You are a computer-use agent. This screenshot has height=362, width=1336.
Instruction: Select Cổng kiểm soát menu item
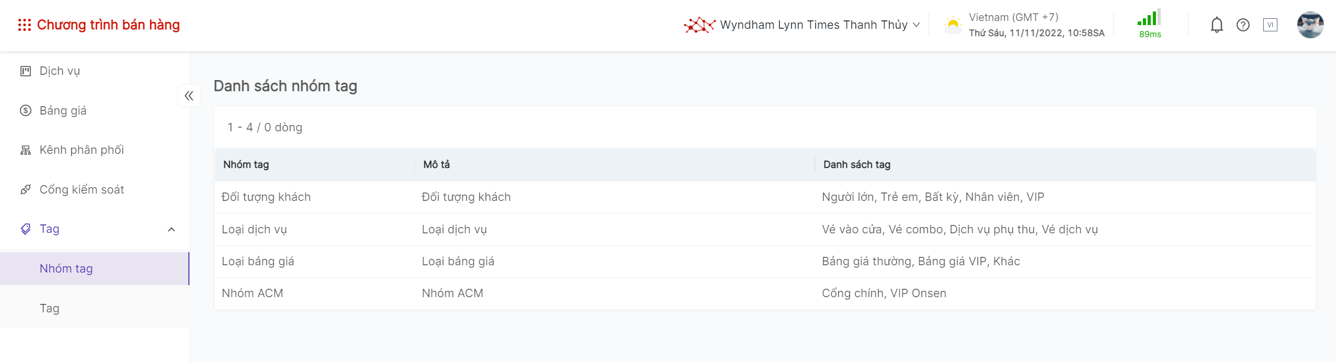tap(82, 190)
